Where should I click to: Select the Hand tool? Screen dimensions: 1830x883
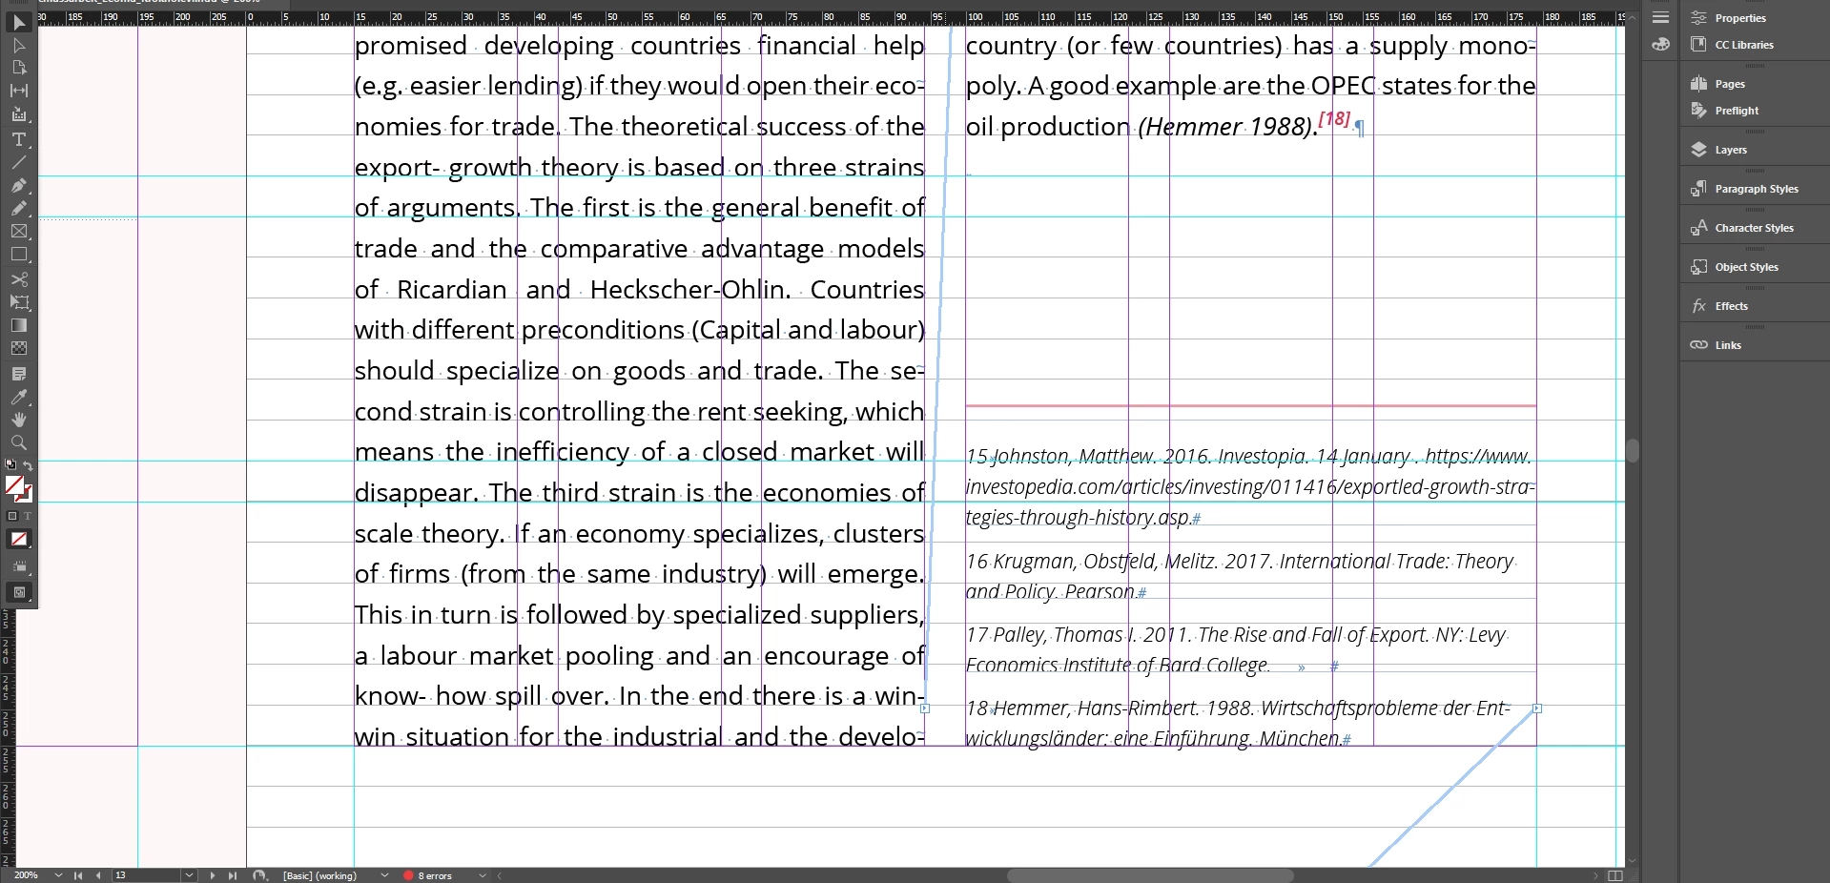click(x=19, y=420)
